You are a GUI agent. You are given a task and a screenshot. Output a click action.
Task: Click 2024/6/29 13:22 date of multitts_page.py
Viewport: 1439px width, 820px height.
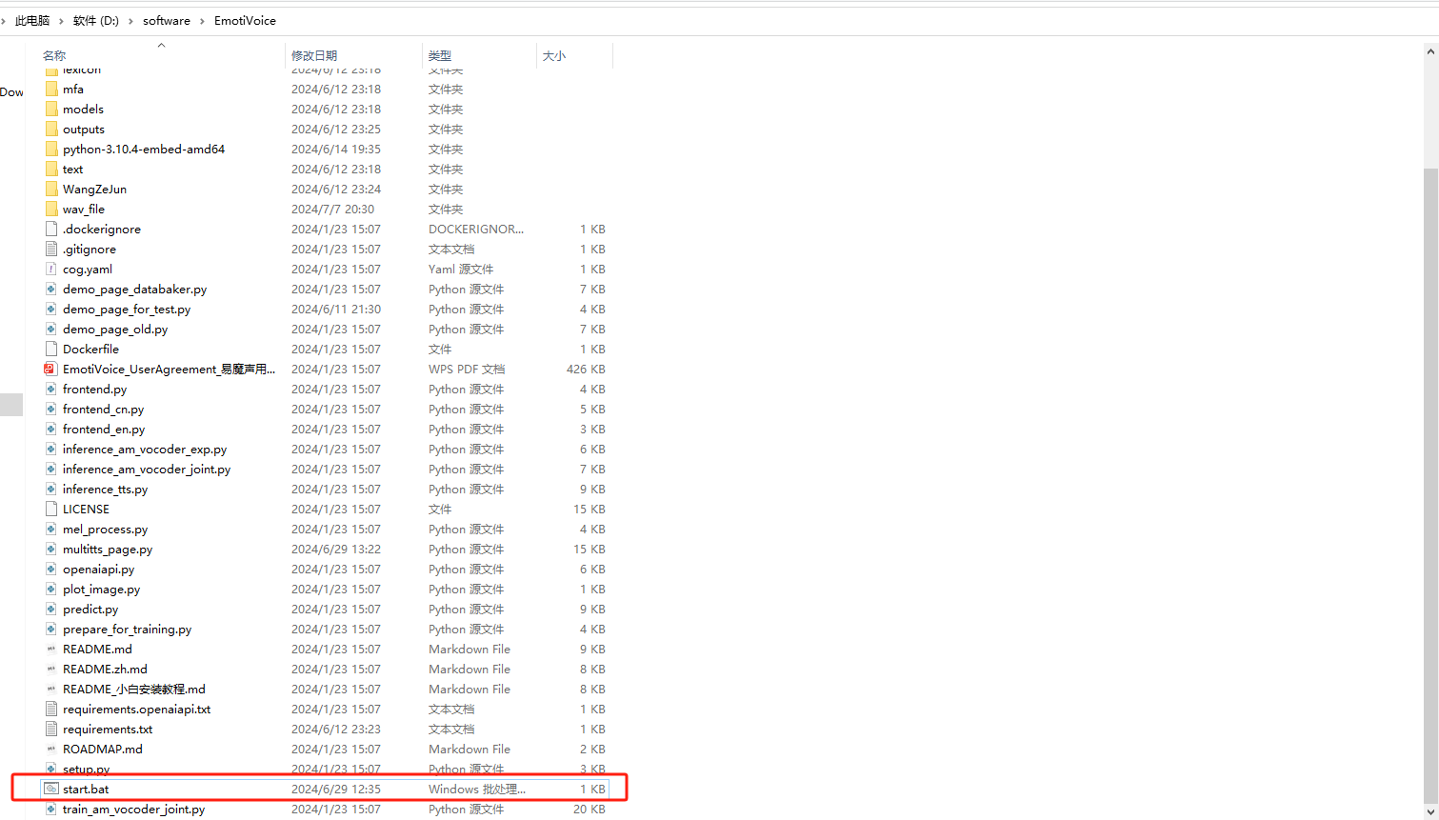pos(336,550)
